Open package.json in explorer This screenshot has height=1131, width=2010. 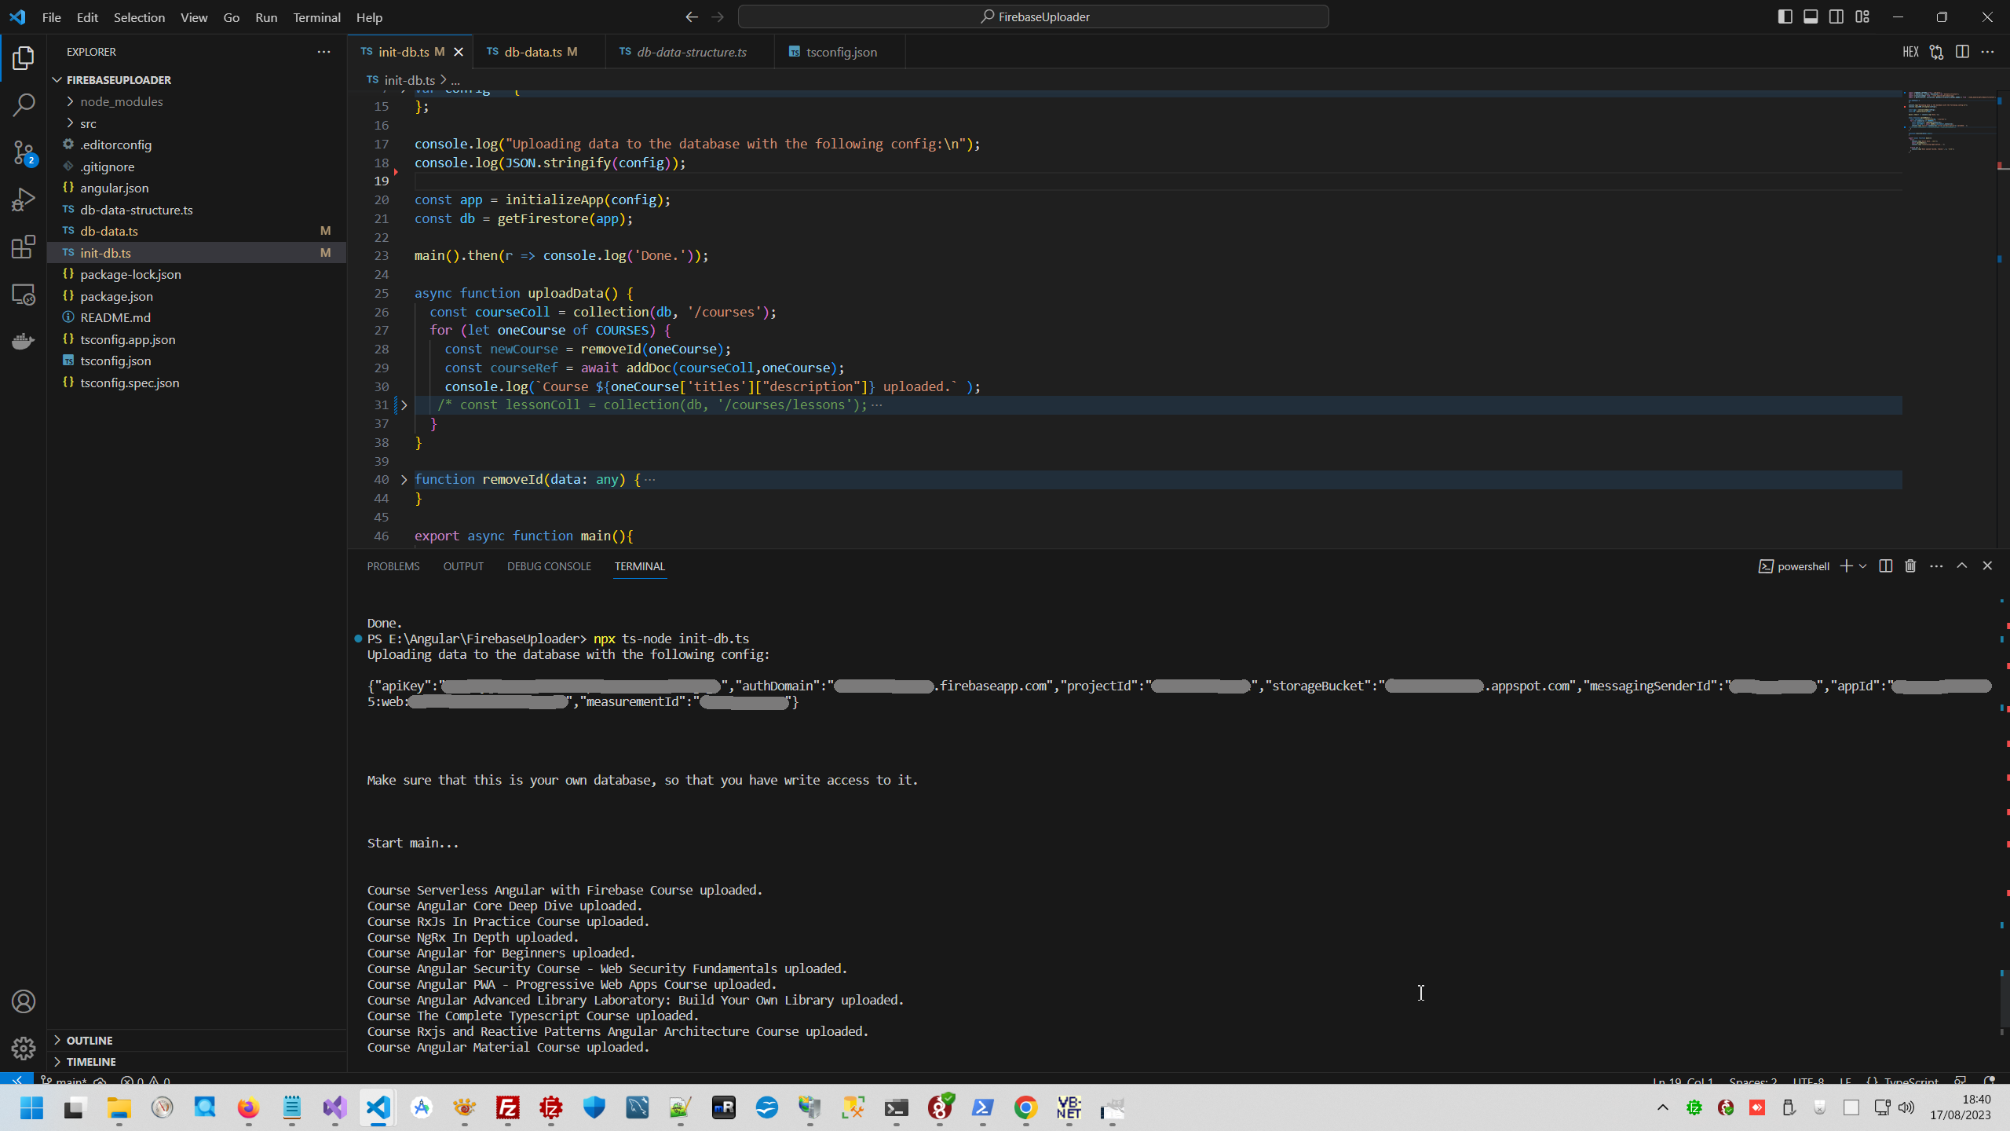tap(116, 296)
